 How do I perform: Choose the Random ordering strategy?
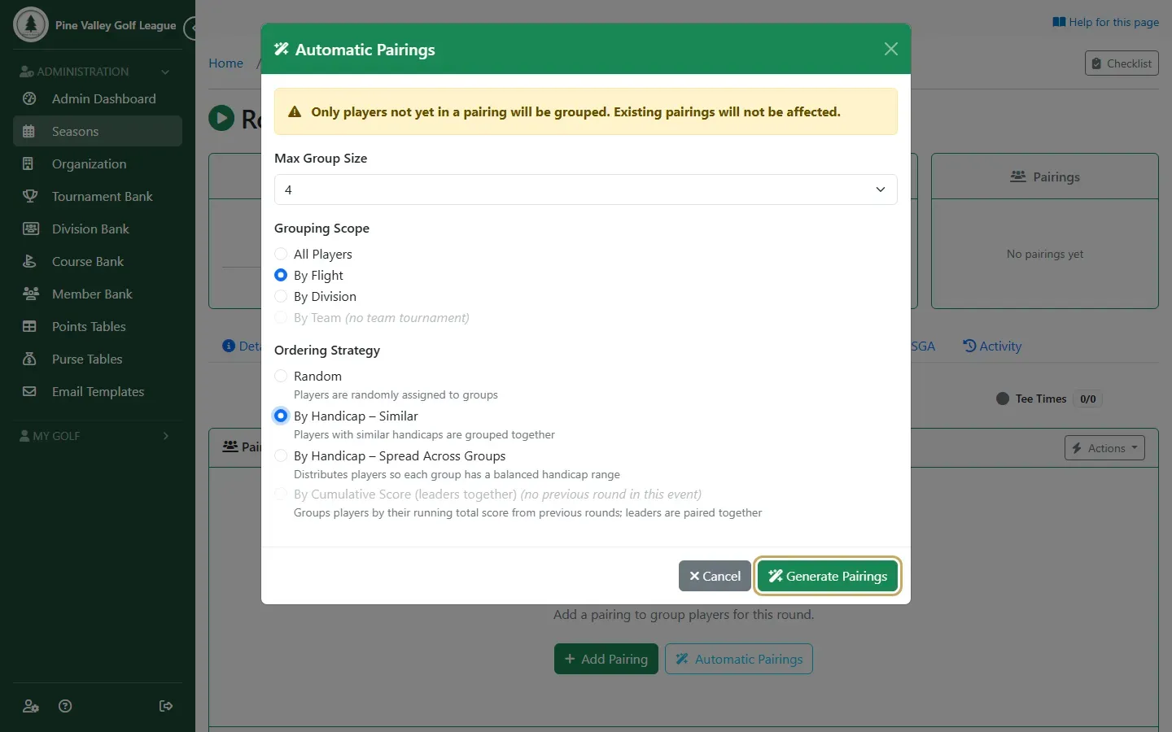point(281,376)
